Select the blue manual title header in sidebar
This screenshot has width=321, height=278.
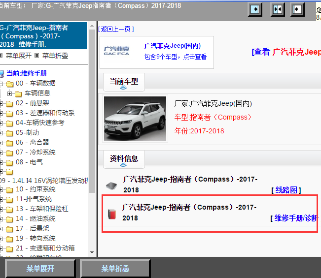(43, 36)
